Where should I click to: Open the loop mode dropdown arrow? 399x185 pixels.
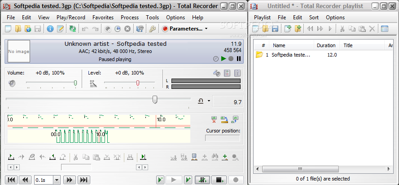click(x=209, y=101)
